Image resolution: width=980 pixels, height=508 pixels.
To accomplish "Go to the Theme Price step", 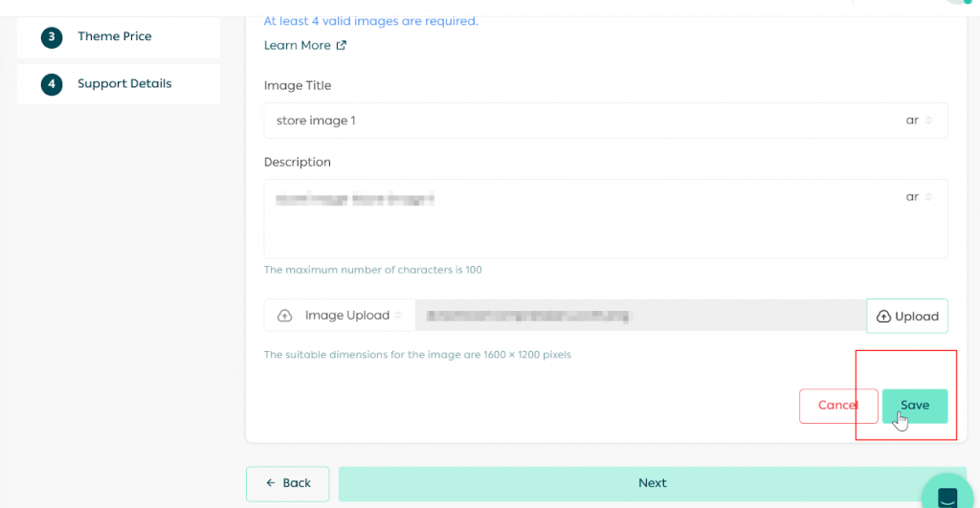I will click(x=115, y=36).
